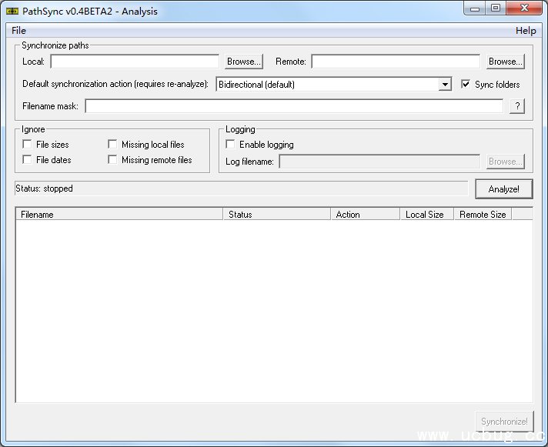Browse for the Local path
The height and width of the screenshot is (447, 548).
[244, 62]
